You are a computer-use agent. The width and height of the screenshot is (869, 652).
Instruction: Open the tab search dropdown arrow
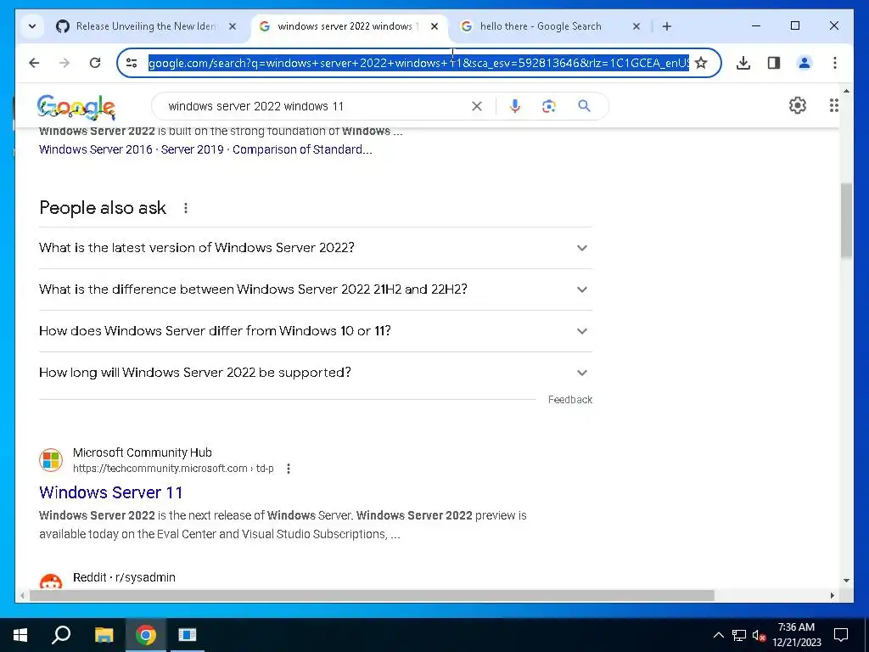32,26
